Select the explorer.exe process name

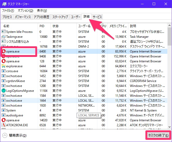point(14,66)
